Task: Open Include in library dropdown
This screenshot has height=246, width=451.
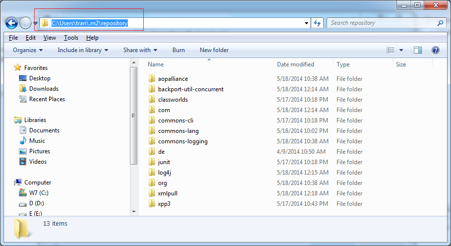Action: tap(83, 50)
